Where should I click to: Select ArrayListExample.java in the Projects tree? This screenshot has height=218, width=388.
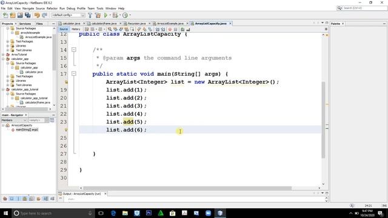[x=38, y=37]
